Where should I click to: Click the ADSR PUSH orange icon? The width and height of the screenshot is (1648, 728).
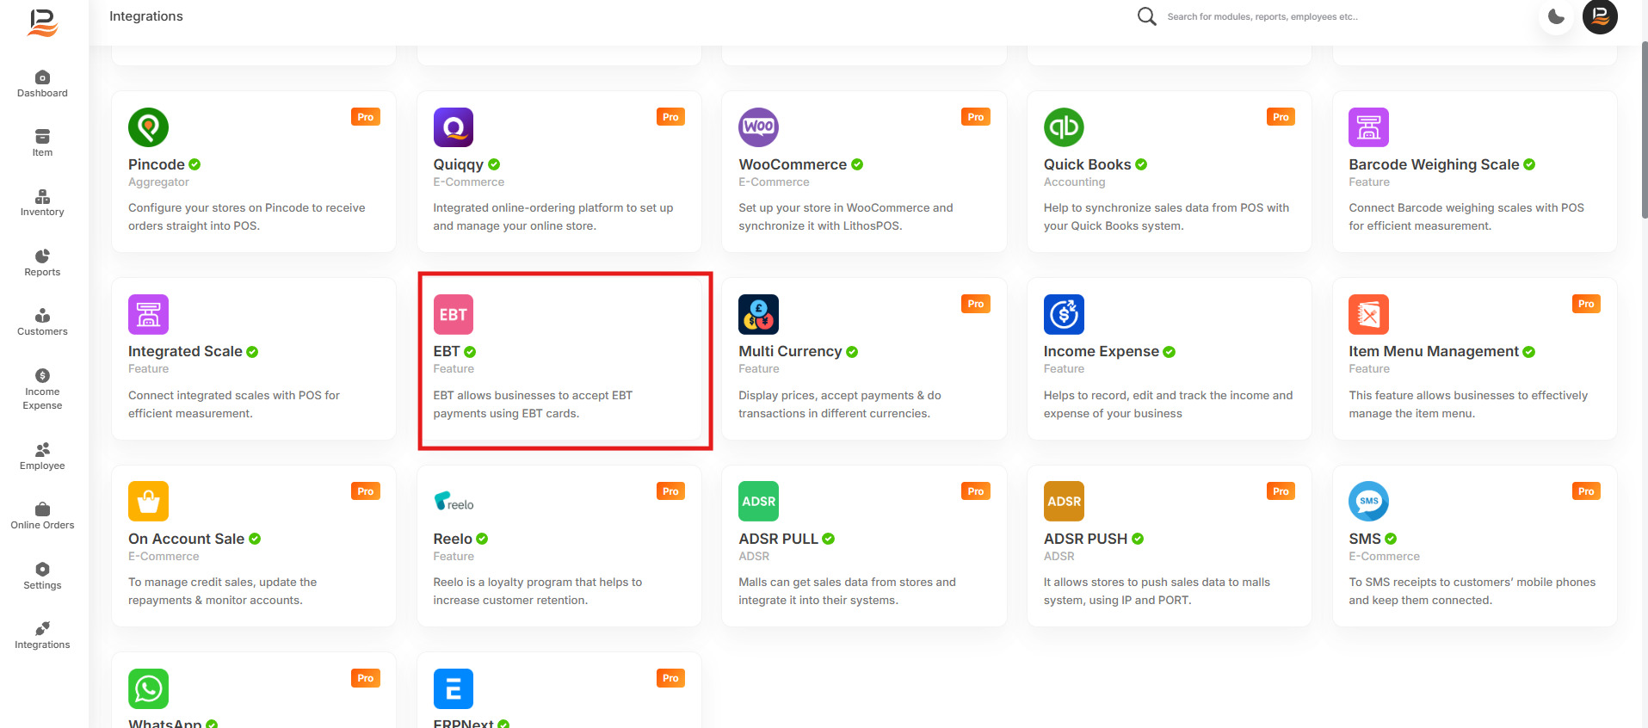pos(1064,501)
